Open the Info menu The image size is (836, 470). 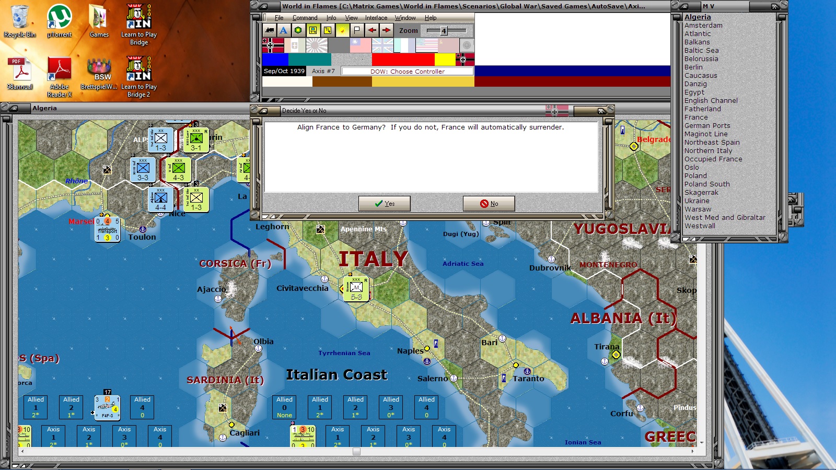331,18
